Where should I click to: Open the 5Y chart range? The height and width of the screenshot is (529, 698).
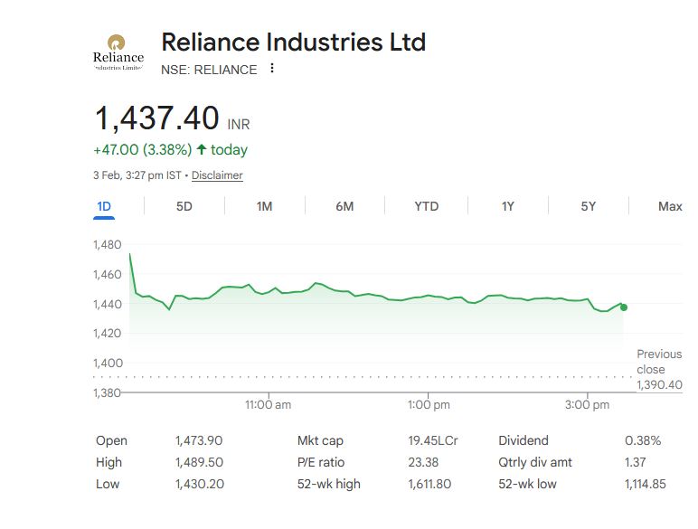click(589, 206)
